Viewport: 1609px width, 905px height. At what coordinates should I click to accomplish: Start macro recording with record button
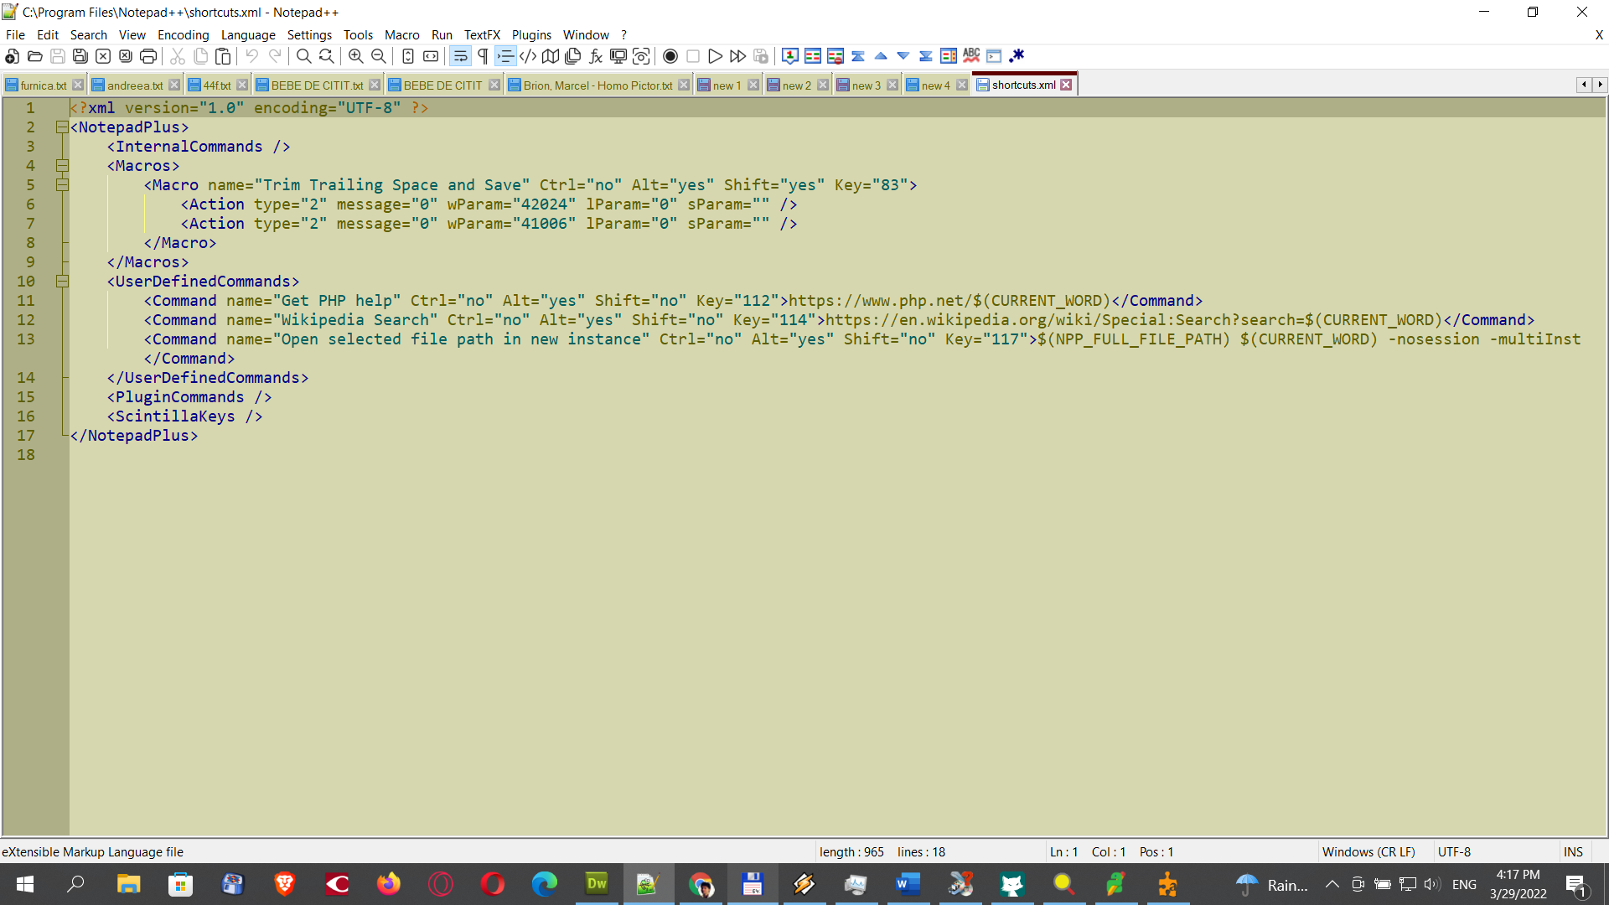coord(670,56)
